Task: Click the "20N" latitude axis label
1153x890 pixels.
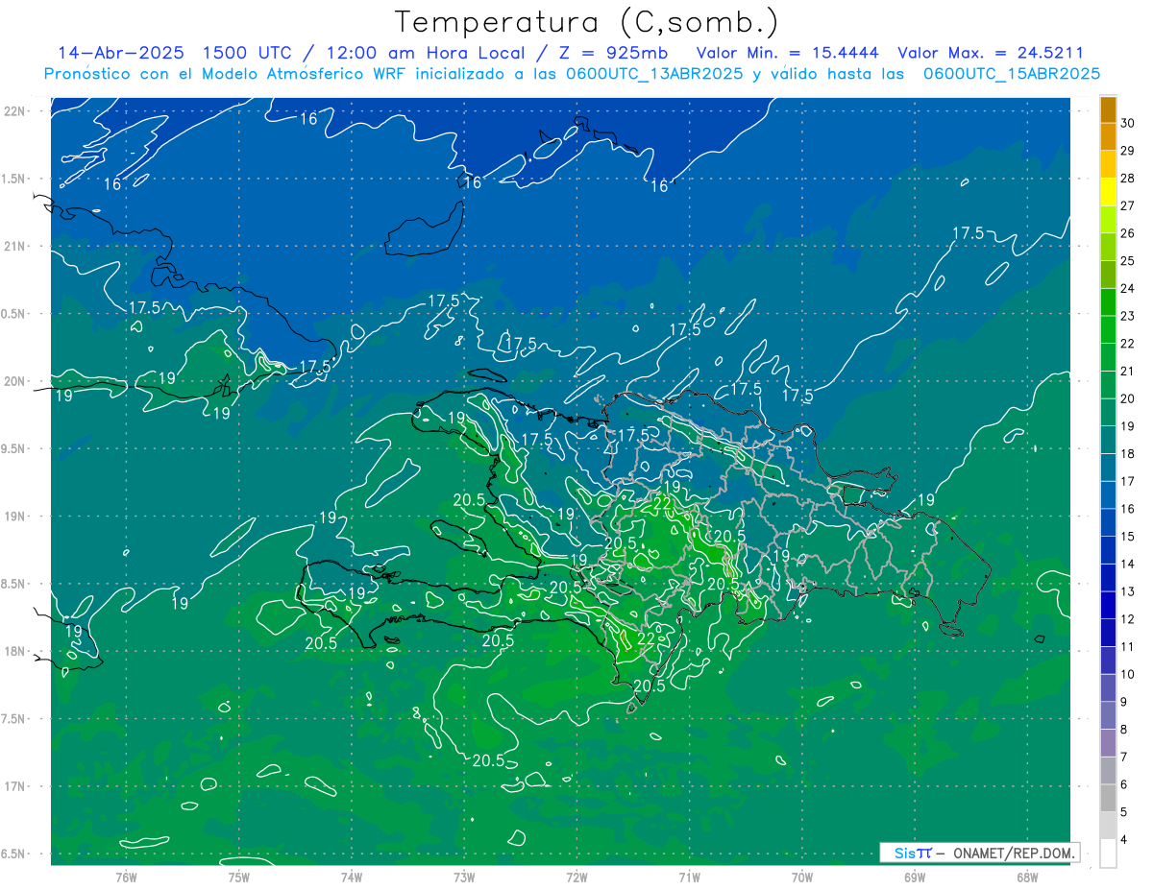Action: point(15,381)
